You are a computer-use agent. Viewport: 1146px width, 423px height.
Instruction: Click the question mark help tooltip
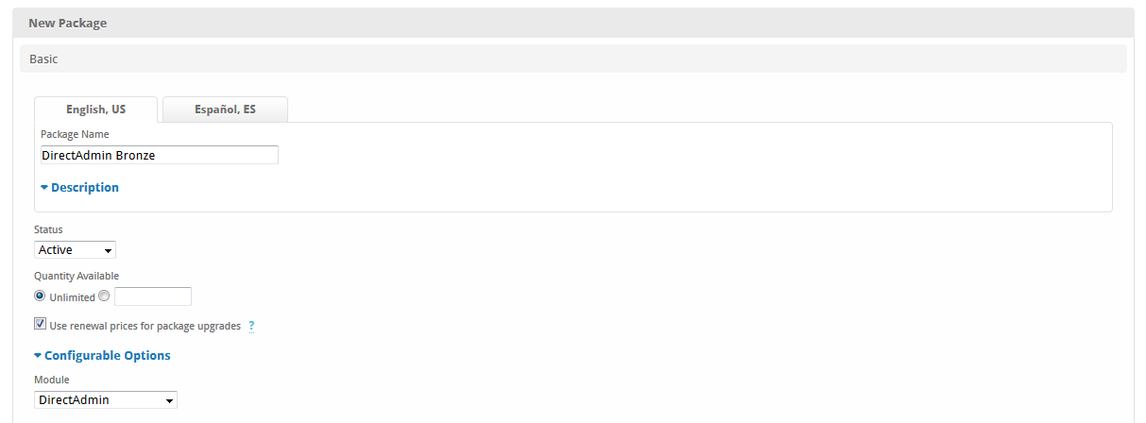251,327
